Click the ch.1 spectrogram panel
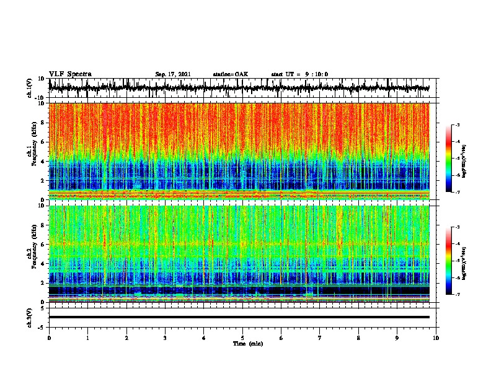Image resolution: width=491 pixels, height=379 pixels. [239, 151]
